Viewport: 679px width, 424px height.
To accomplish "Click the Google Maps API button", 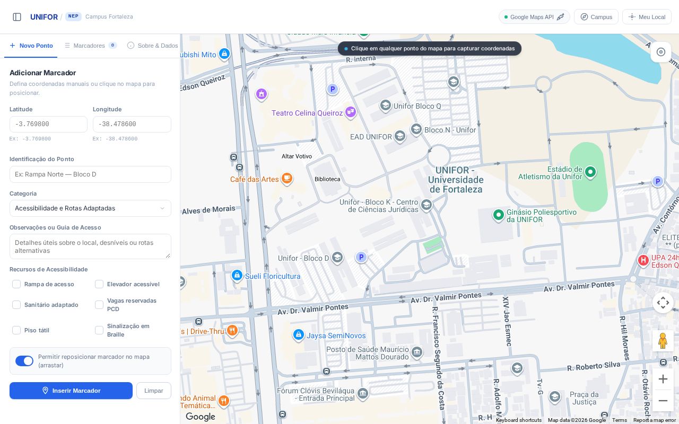I will [534, 17].
